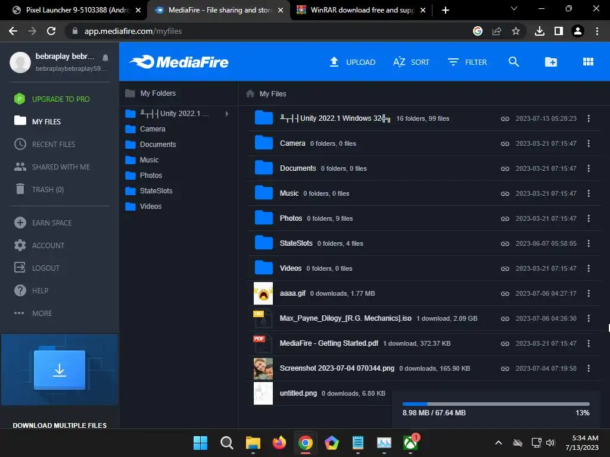This screenshot has width=610, height=457.
Task: Click aaaa.gif thumbnail
Action: (263, 293)
